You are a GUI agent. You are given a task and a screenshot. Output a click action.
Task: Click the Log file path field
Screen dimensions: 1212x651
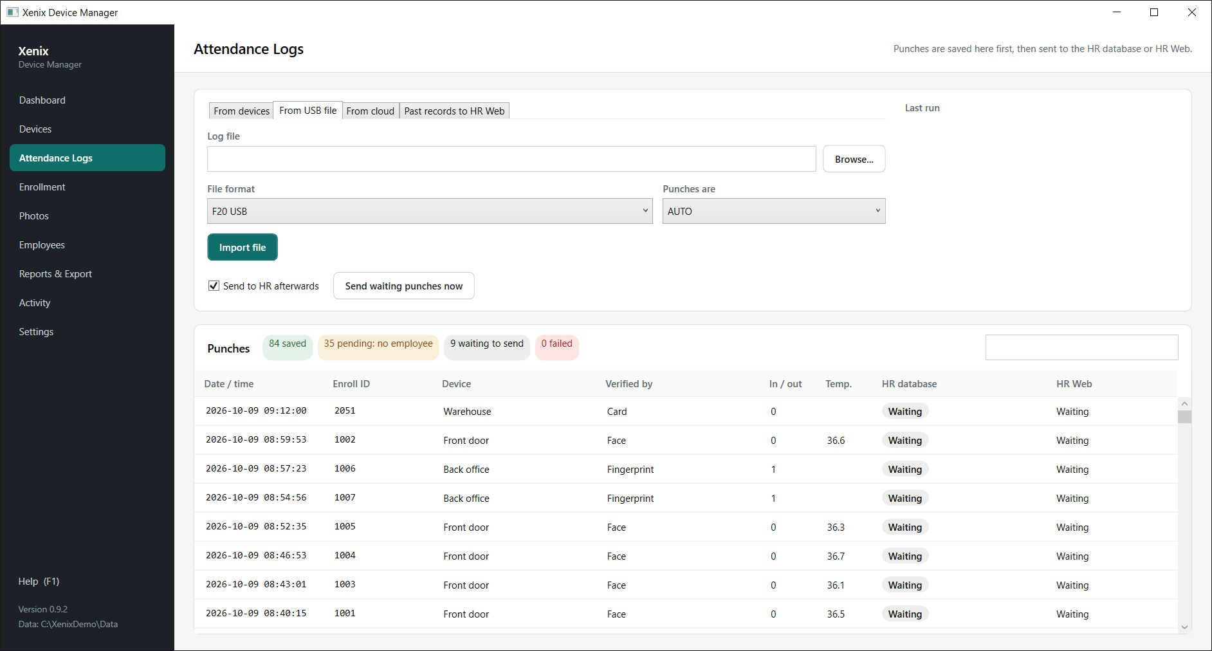pyautogui.click(x=511, y=159)
